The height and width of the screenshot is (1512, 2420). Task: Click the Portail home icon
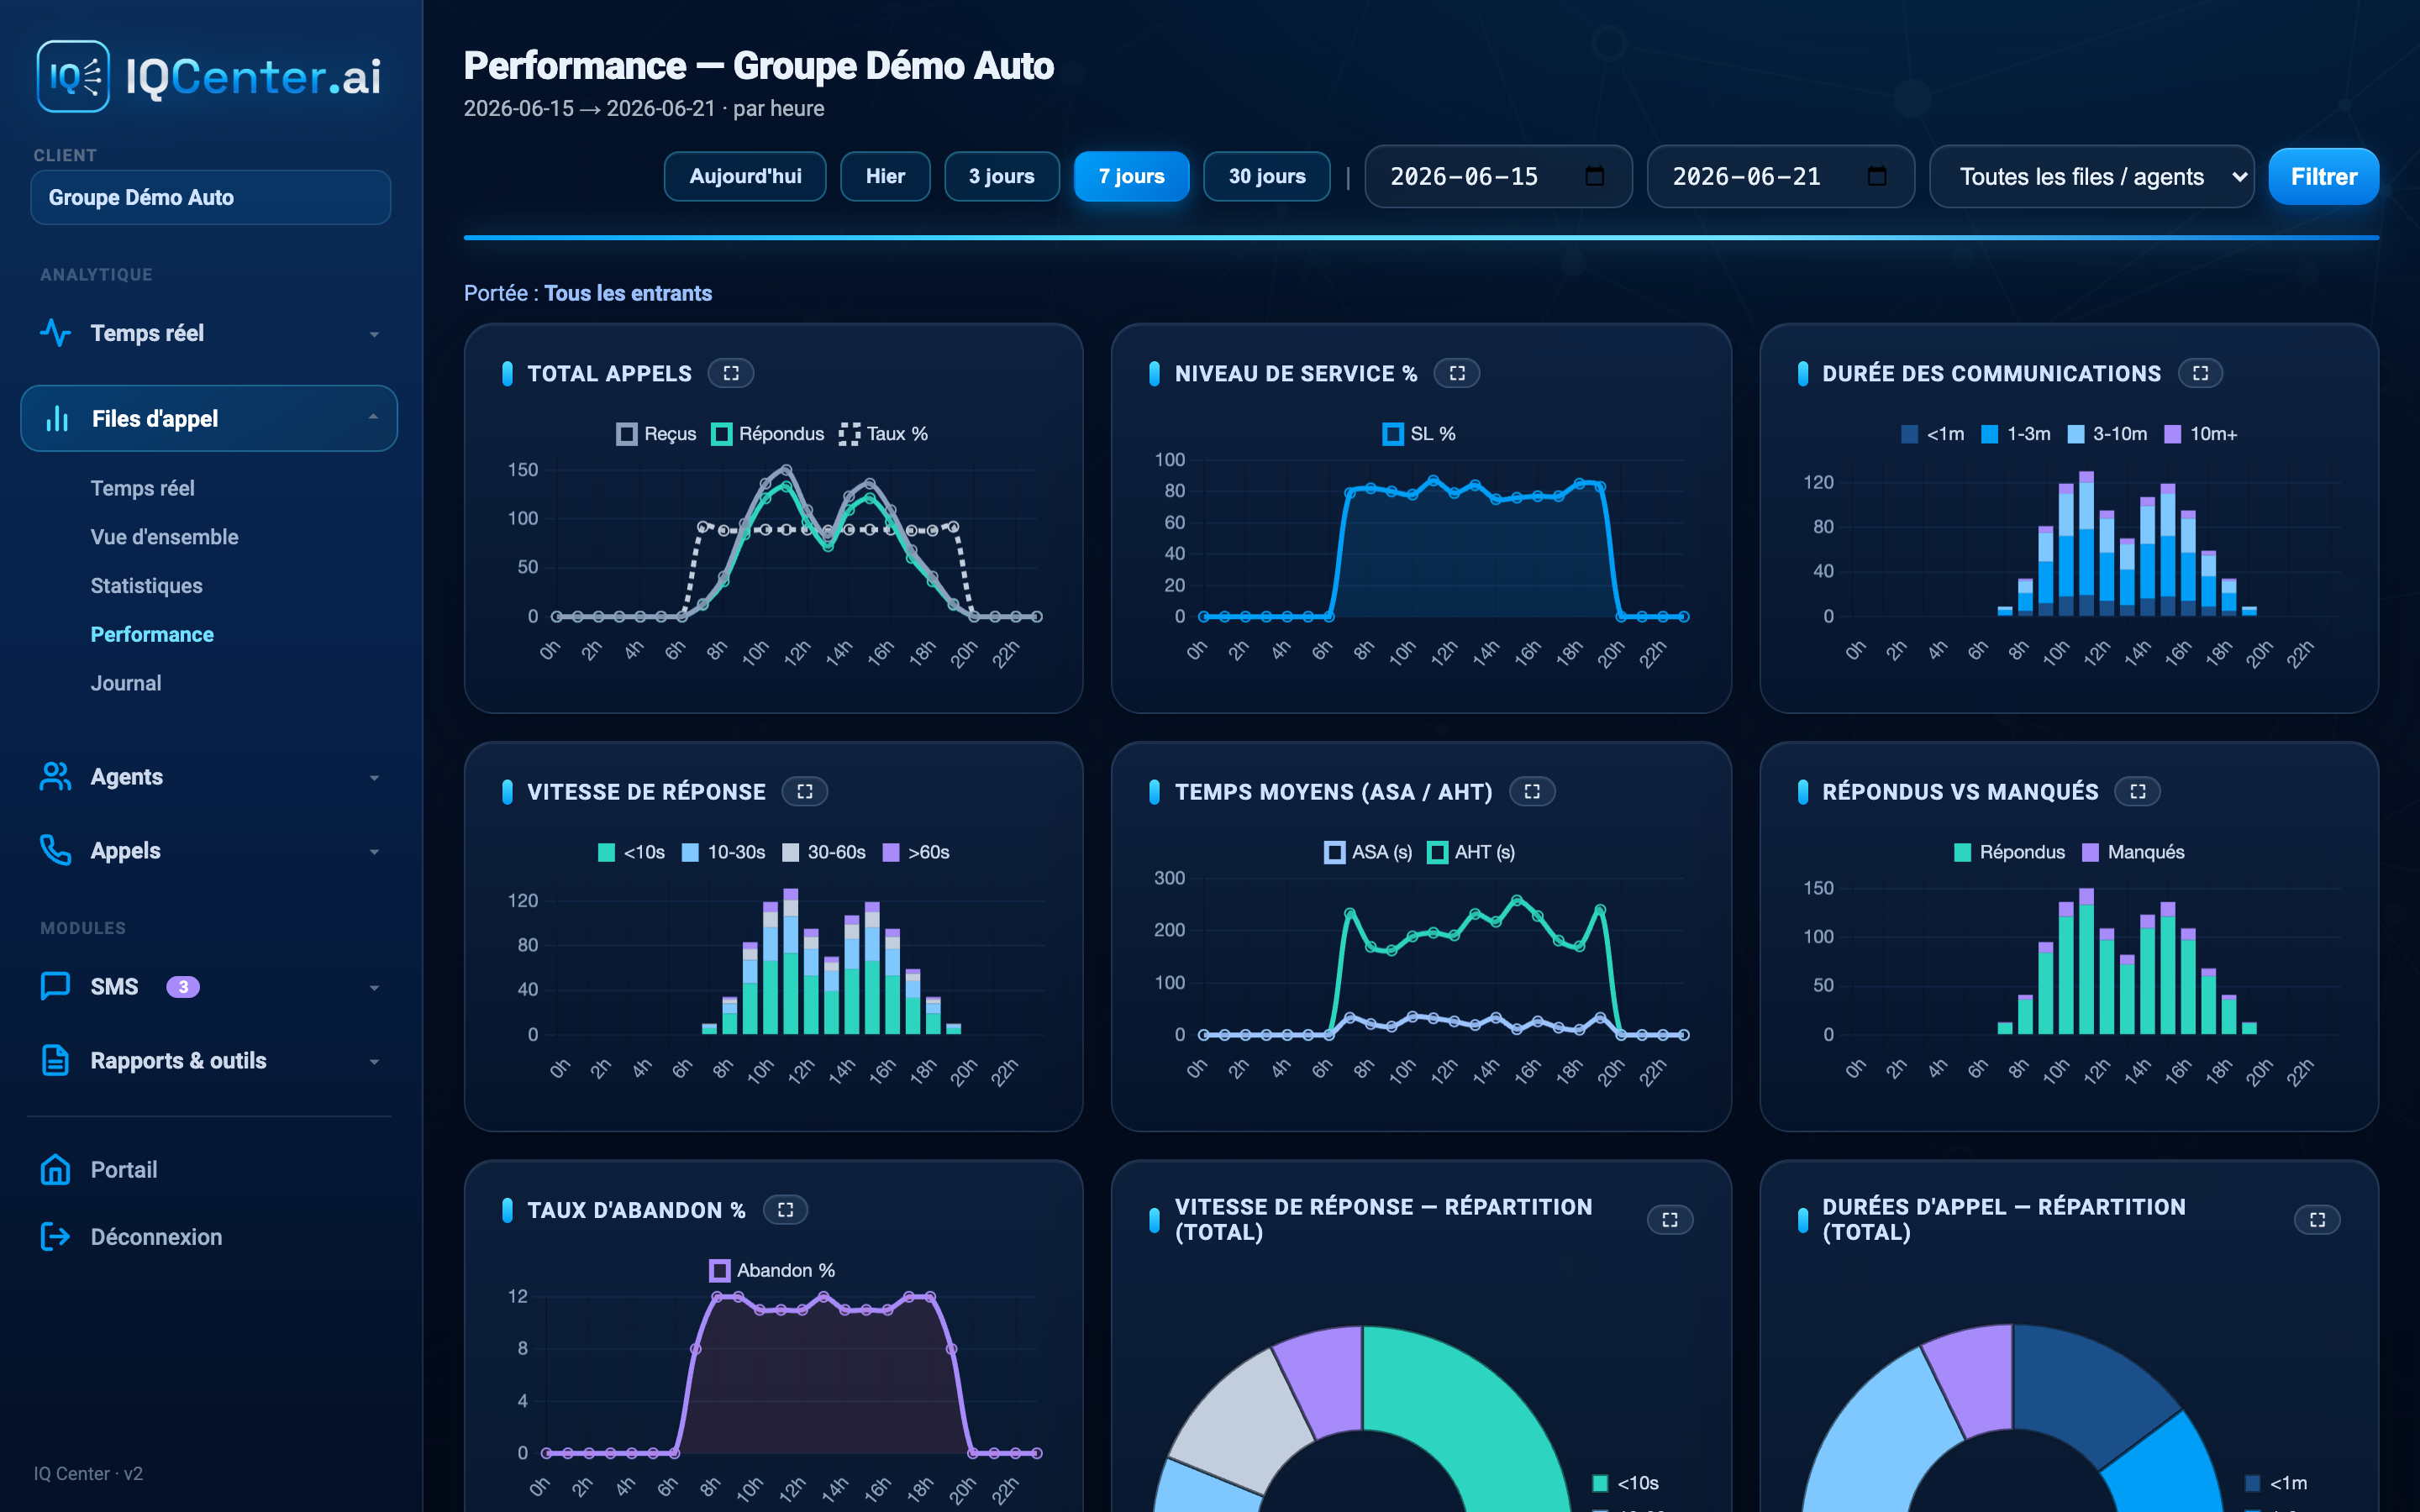tap(56, 1169)
